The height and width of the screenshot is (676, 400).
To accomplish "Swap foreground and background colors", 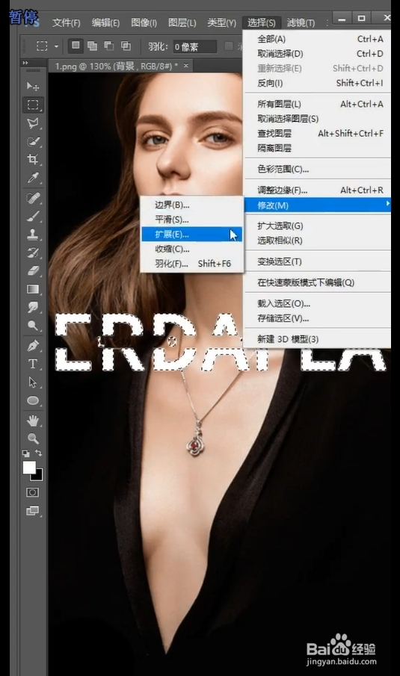I will [39, 453].
